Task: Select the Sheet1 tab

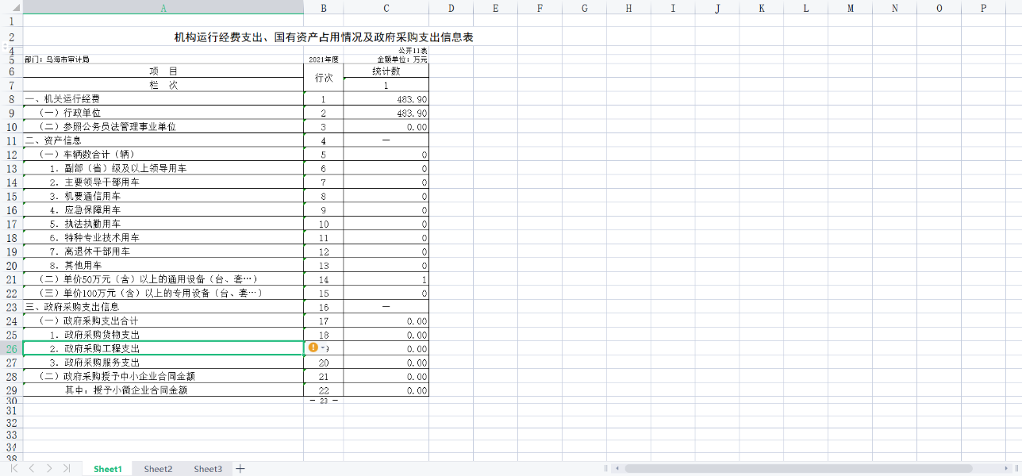Action: pos(108,469)
